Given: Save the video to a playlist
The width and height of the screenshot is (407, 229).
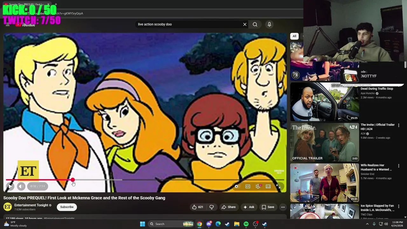Looking at the screenshot, I should [268, 207].
